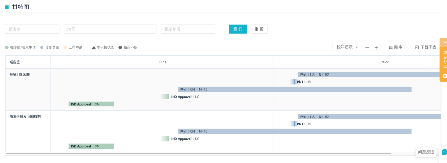Open the 研发阶段 stage filter field
Image resolution: width=447 pixels, height=163 pixels.
pyautogui.click(x=188, y=29)
